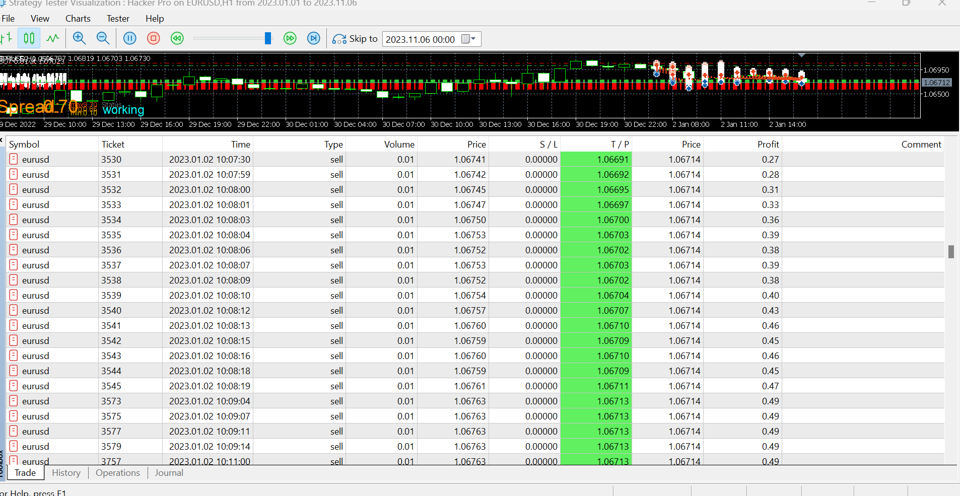Click the order icon for ticket 3579
960x496 pixels.
coord(14,446)
